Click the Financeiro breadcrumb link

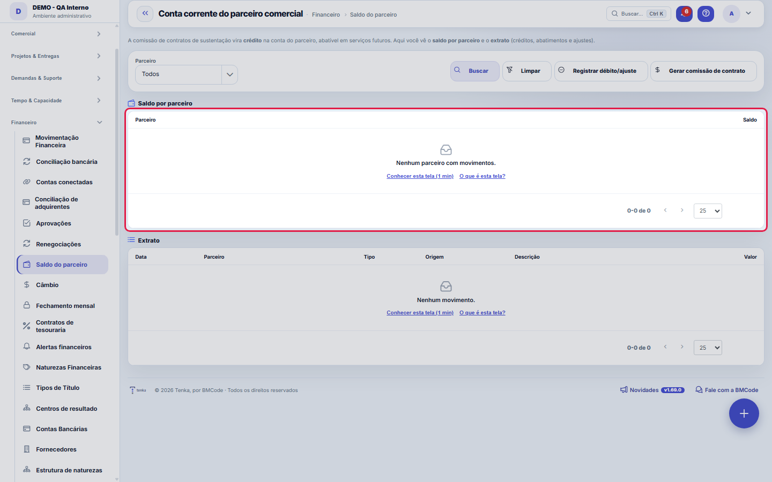tap(326, 15)
